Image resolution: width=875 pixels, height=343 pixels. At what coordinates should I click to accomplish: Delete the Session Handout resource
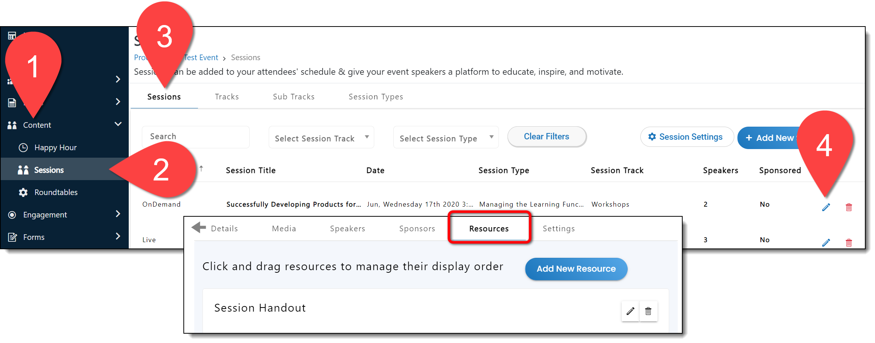648,311
